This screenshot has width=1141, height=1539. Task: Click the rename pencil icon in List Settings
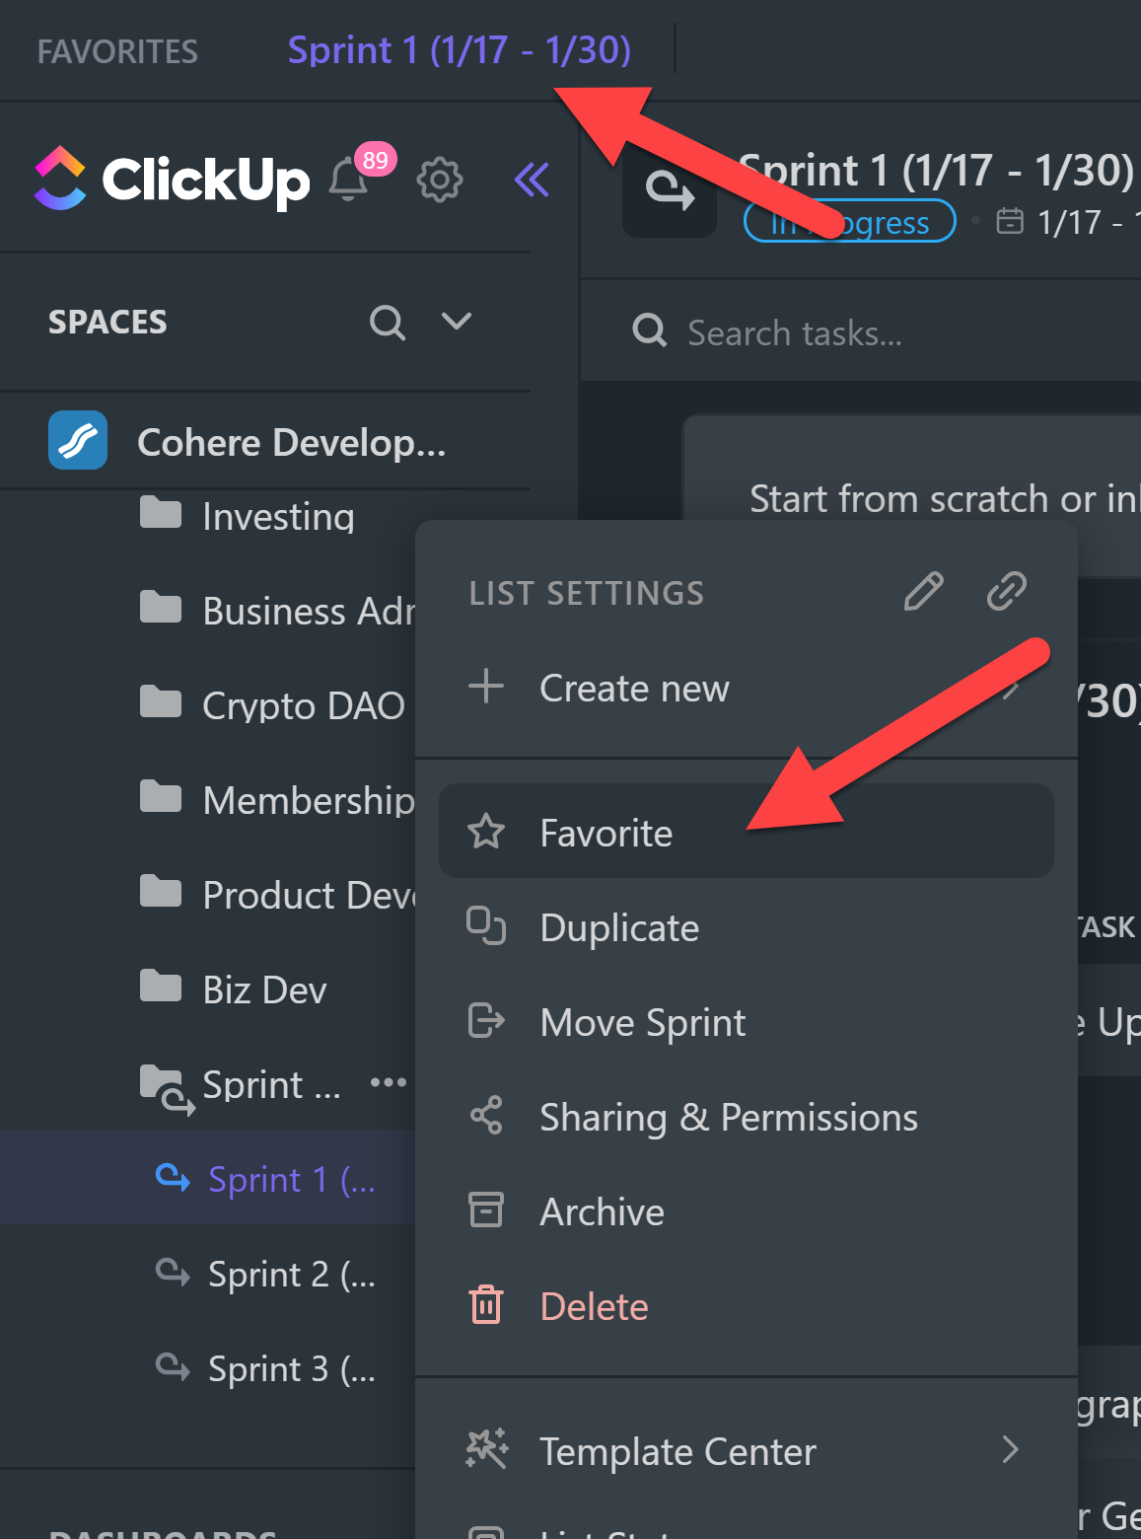[923, 592]
